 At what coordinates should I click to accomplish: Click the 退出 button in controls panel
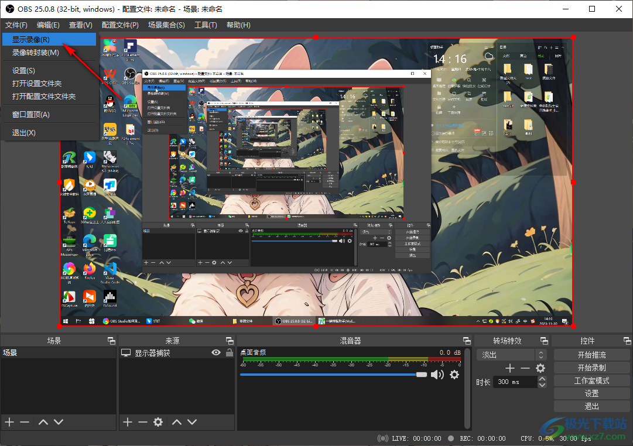point(591,407)
